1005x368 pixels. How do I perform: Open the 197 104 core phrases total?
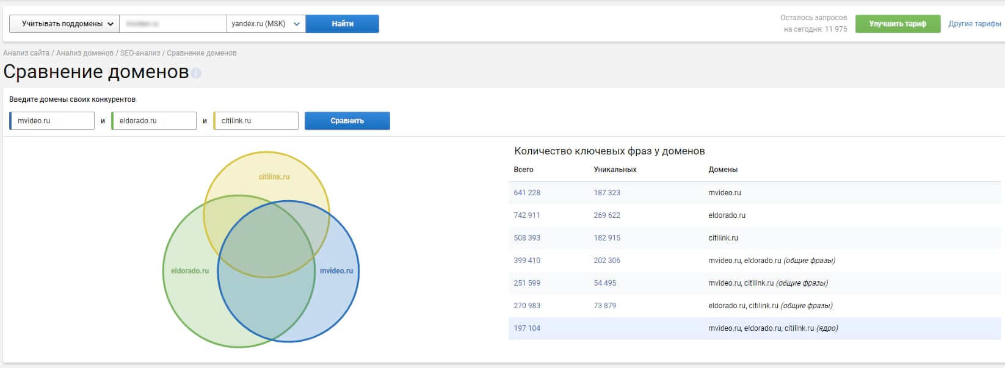(527, 328)
